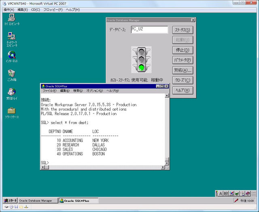Viewport: 259px width, 212px height.
Task: Click the DEPTNO column header
Action: [55, 131]
